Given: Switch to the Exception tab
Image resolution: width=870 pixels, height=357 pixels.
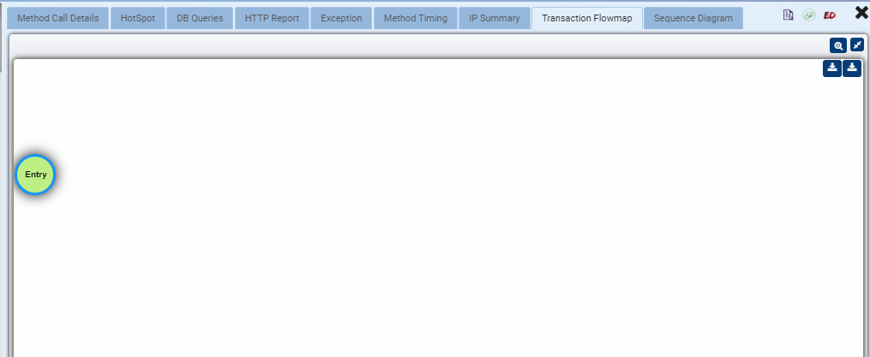Looking at the screenshot, I should 341,18.
